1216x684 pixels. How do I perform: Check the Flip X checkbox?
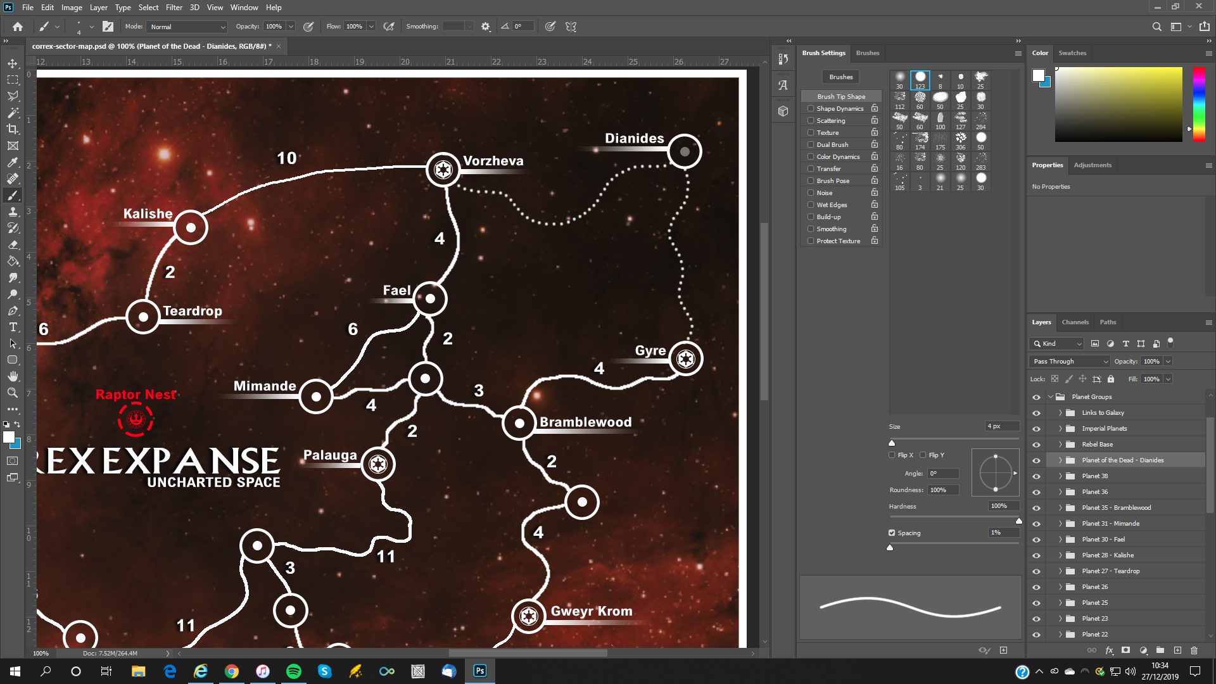892,455
